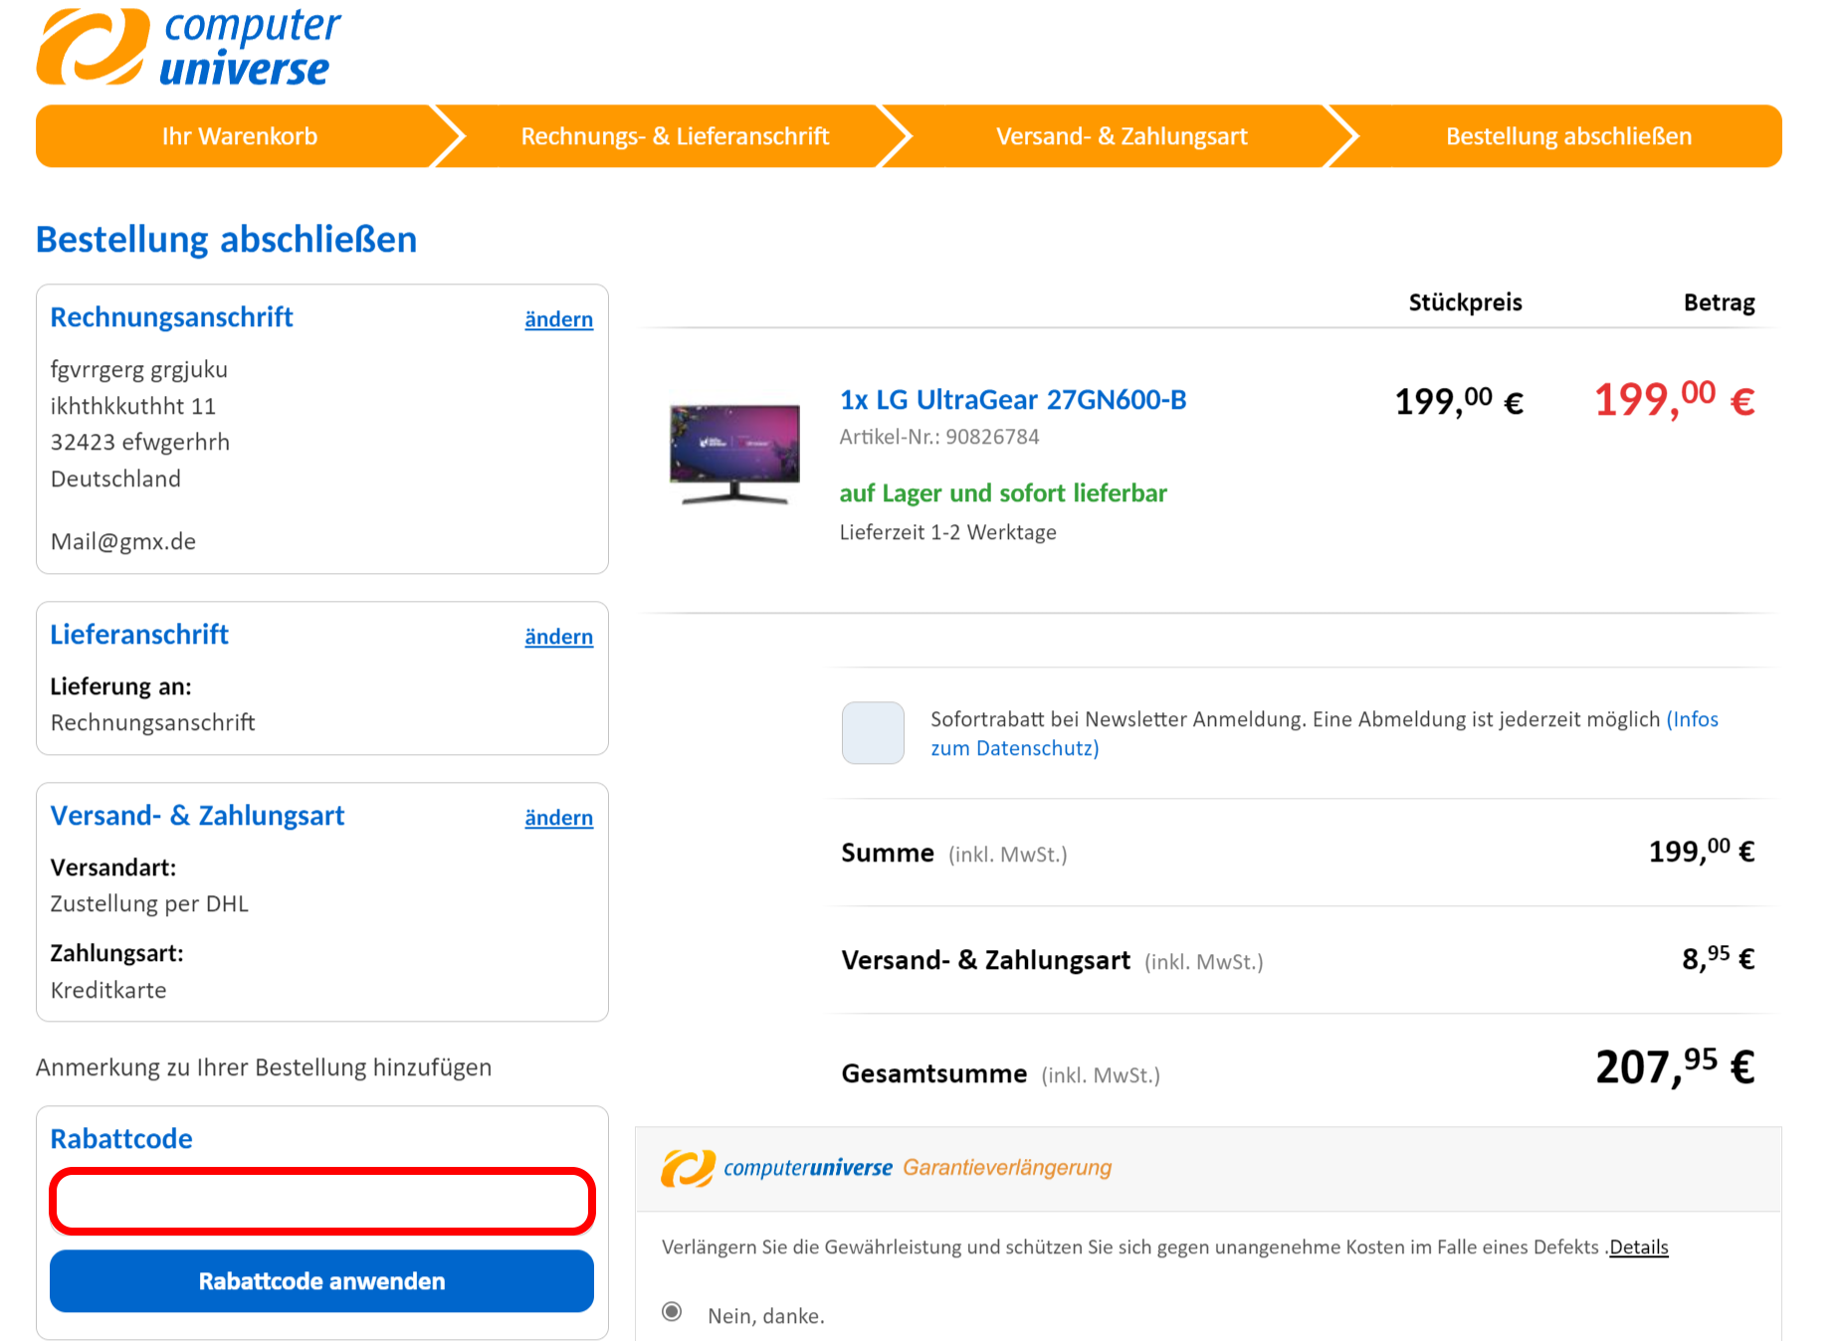Tick the newsletter Sofortrabatt checkbox
The width and height of the screenshot is (1842, 1341).
click(x=873, y=733)
